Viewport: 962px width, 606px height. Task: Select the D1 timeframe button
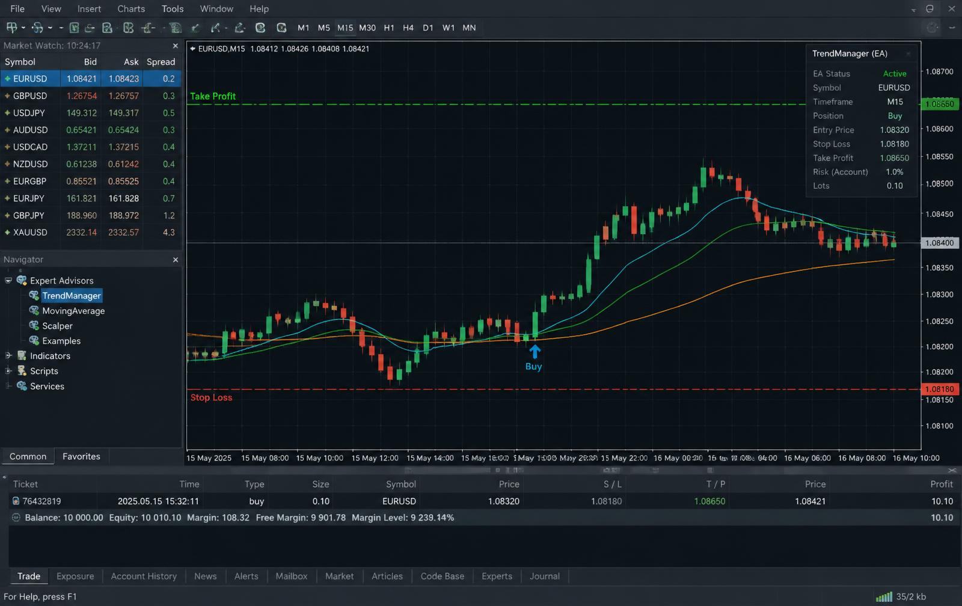click(x=428, y=28)
